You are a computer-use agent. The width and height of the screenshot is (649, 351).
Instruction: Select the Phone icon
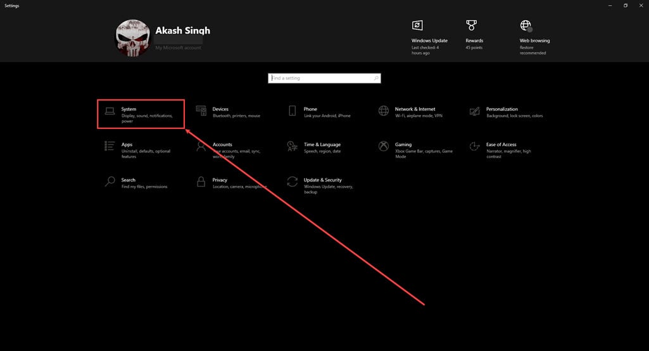pyautogui.click(x=293, y=111)
